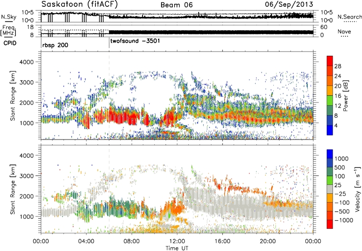Viewport: 362px width, 251px height.
Task: Click the 'CPID' row label
Action: 10,43
